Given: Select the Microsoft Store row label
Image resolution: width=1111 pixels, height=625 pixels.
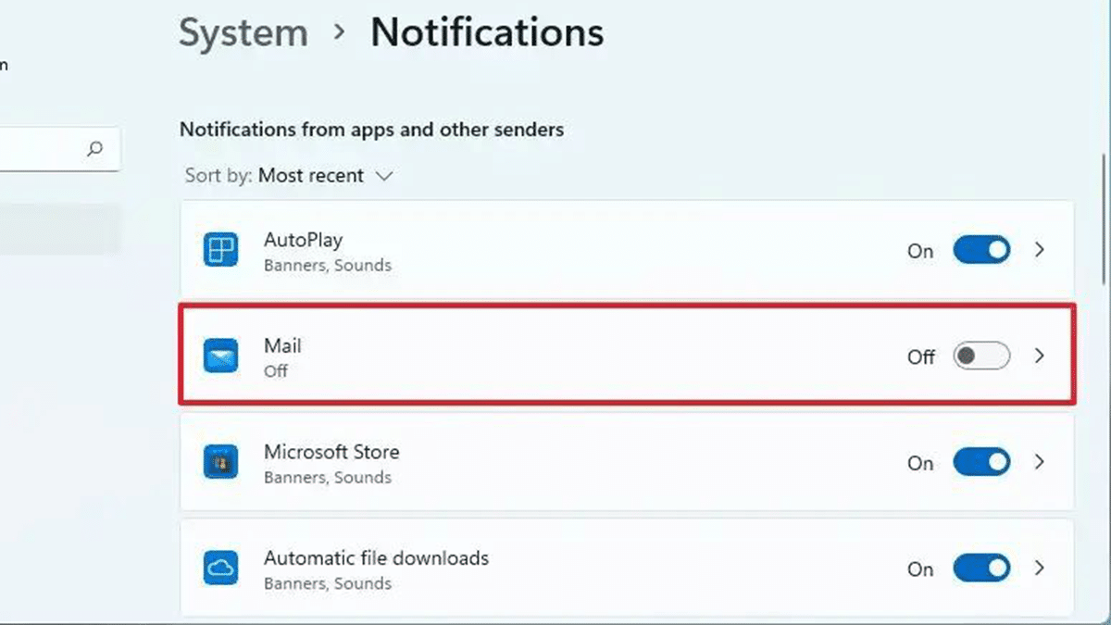Looking at the screenshot, I should 331,453.
